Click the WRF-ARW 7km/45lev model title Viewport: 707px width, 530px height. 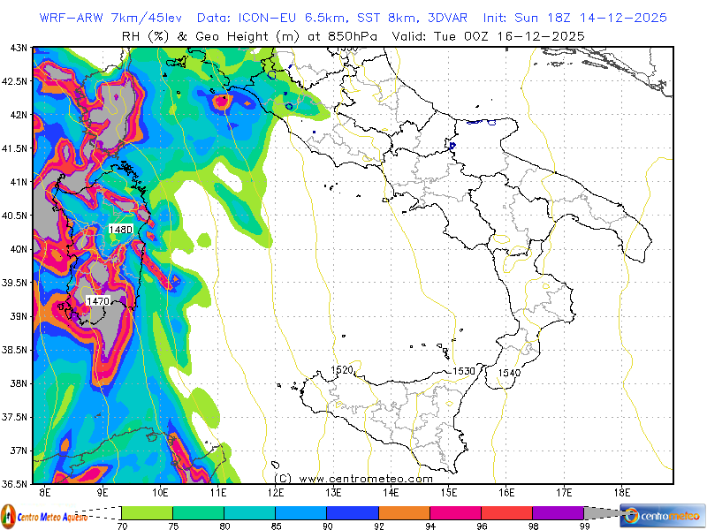point(112,18)
